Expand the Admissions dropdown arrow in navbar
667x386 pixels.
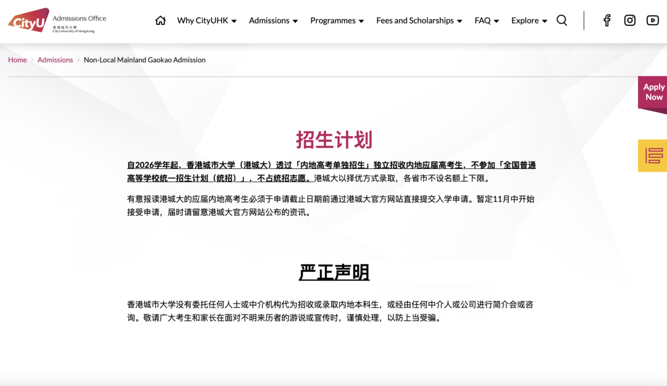295,21
